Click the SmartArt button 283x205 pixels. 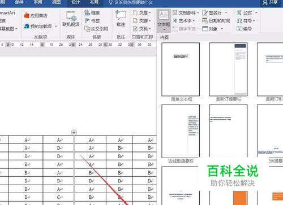click(7, 13)
